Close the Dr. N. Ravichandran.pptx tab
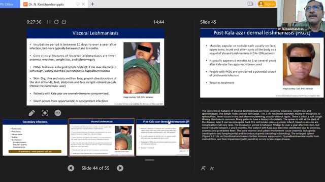 pos(83,4)
